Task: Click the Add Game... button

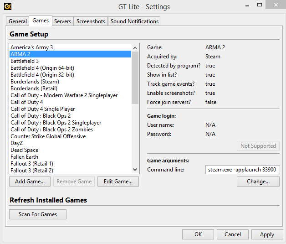Action: [x=30, y=182]
